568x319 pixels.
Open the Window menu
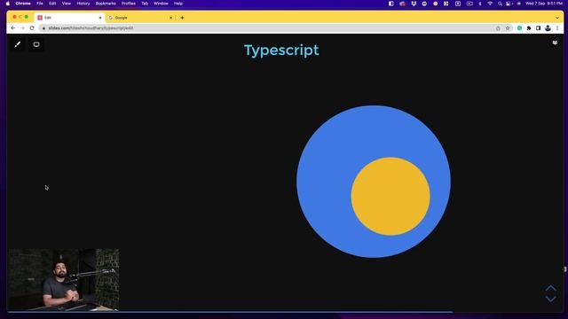pyautogui.click(x=161, y=4)
